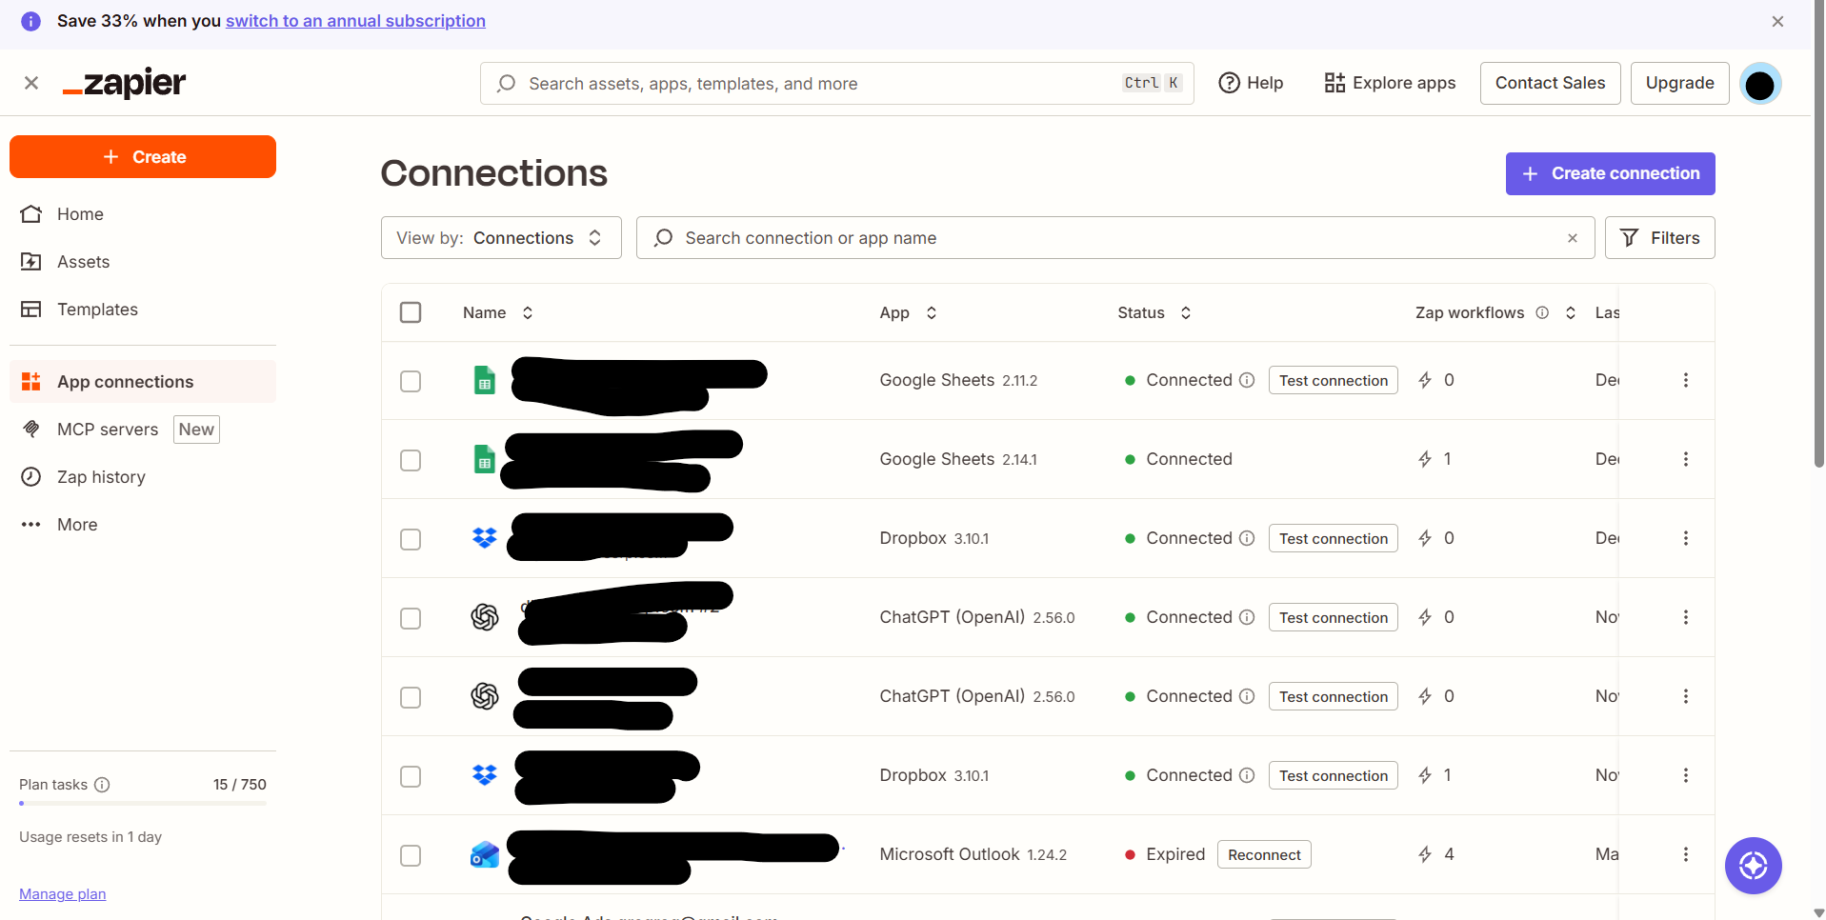Viewport: 1826px width, 920px height.
Task: Follow the switch to an annual subscription link
Action: [355, 21]
